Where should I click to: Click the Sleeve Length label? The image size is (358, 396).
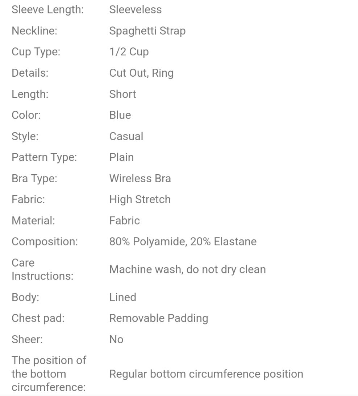pyautogui.click(x=47, y=9)
